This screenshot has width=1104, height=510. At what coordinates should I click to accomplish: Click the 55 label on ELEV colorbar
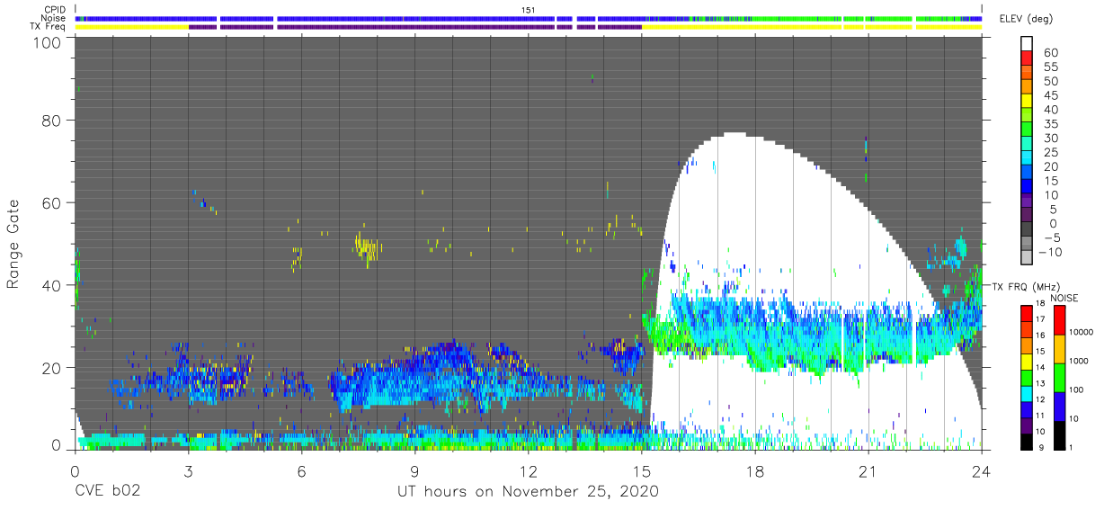coord(1051,67)
